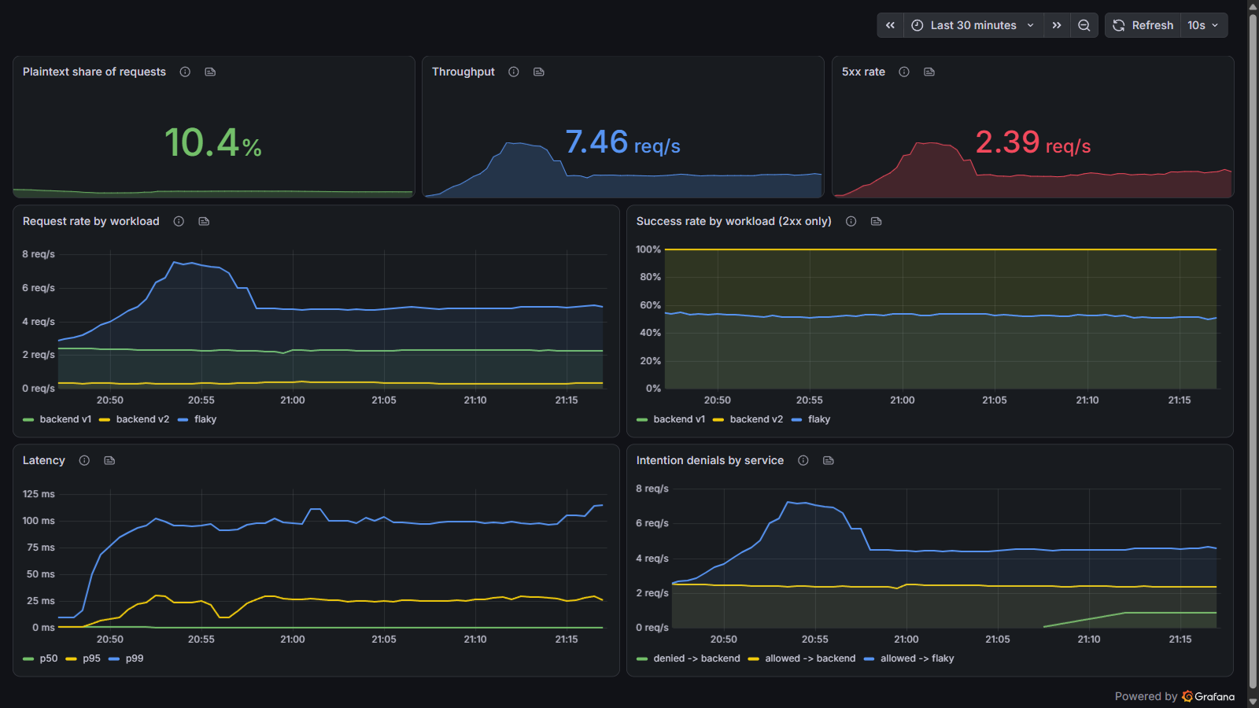Show info for Success rate by workload
The width and height of the screenshot is (1259, 708).
(x=851, y=221)
